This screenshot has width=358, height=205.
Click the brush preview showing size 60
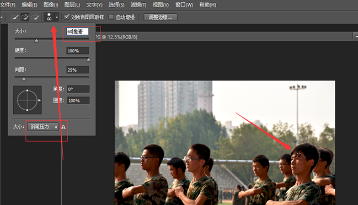(49, 17)
